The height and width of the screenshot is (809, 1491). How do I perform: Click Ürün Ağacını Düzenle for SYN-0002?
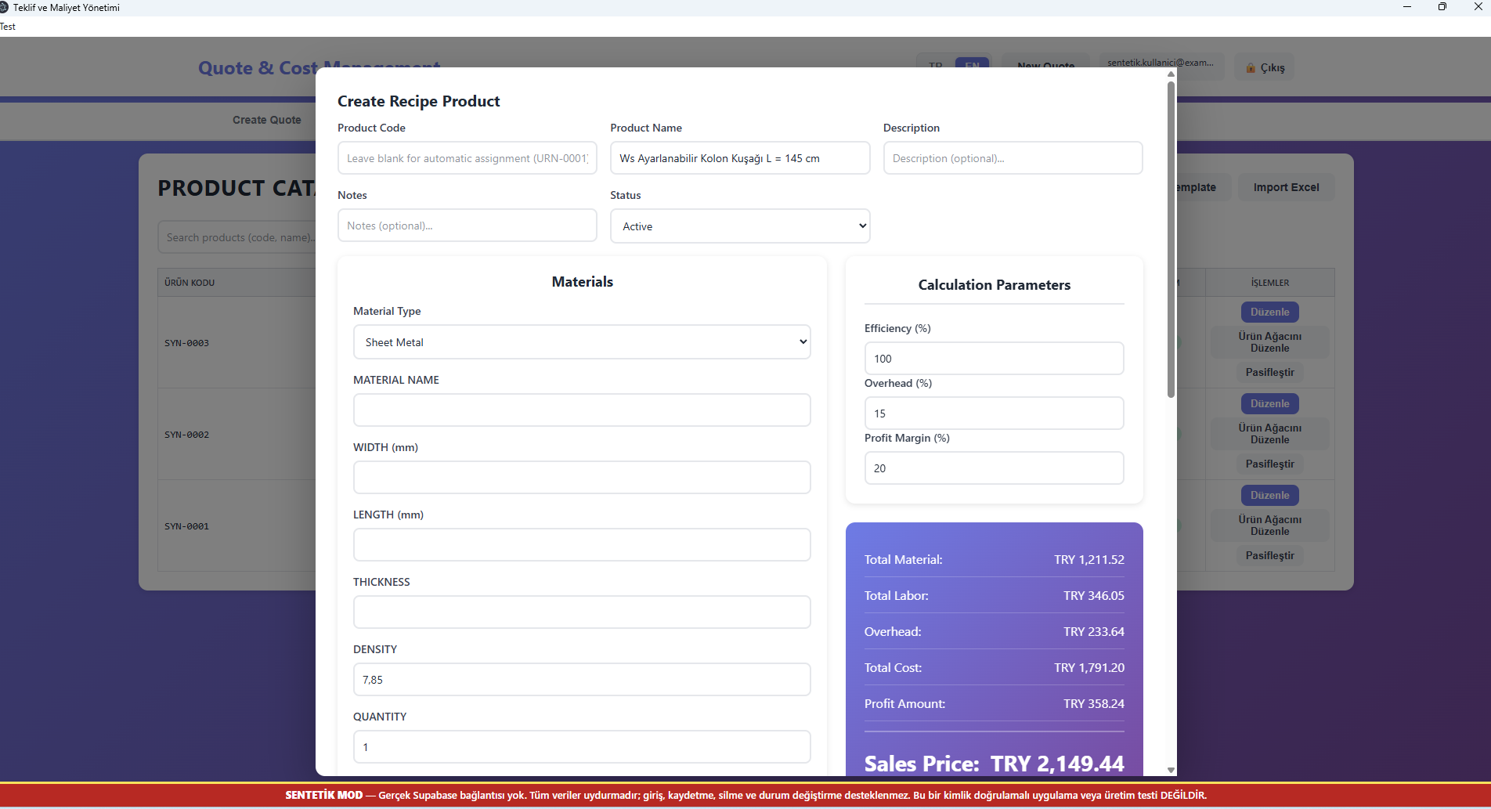[x=1269, y=434]
